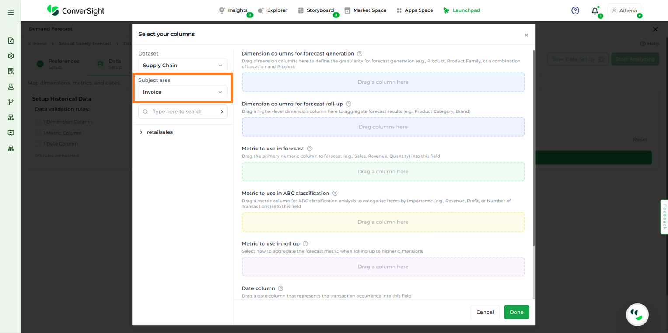The width and height of the screenshot is (668, 333).
Task: Expand the retailsales tree item
Action: coord(141,132)
